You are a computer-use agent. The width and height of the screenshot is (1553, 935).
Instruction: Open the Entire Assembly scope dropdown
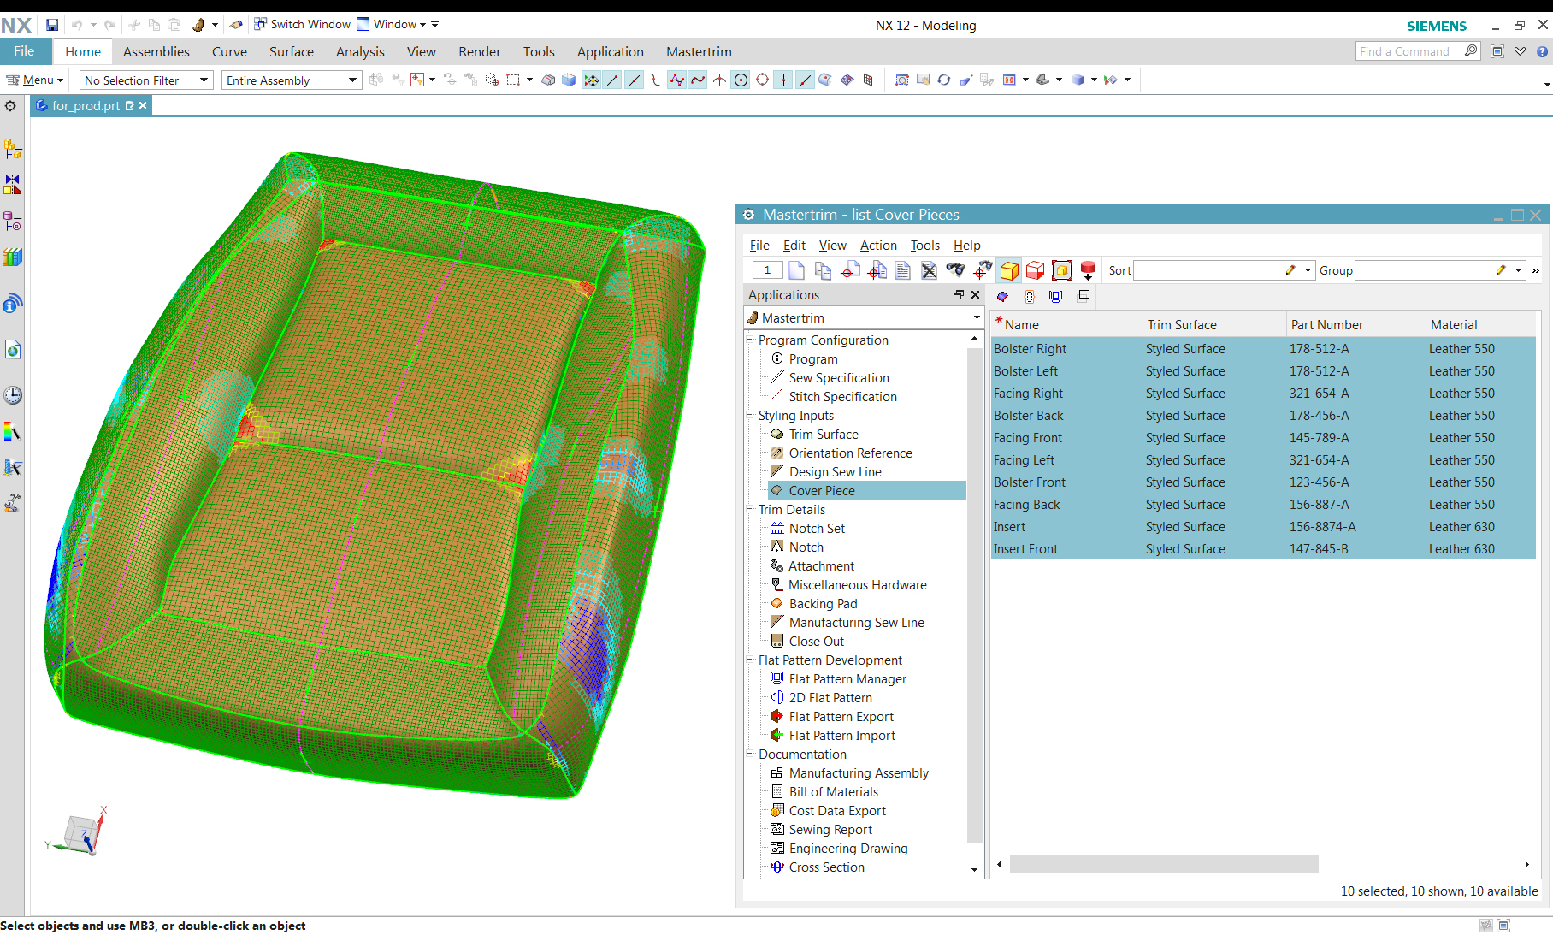click(291, 80)
